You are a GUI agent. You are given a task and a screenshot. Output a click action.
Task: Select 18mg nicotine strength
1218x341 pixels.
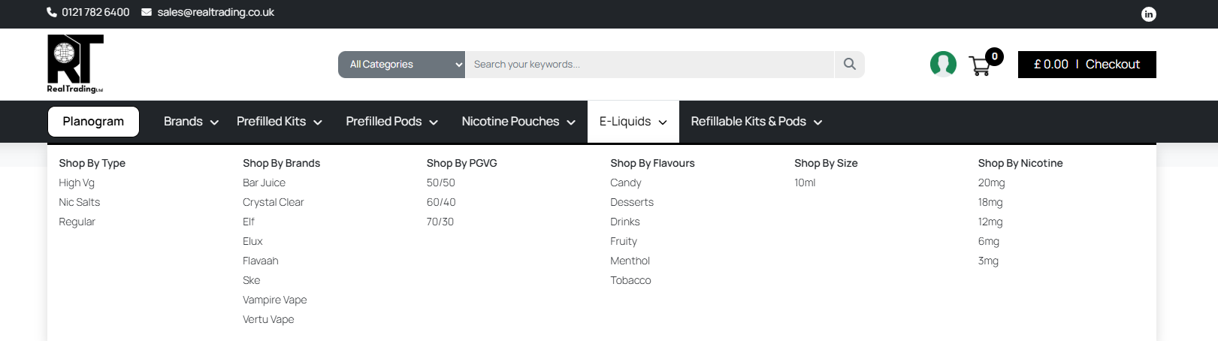(990, 202)
